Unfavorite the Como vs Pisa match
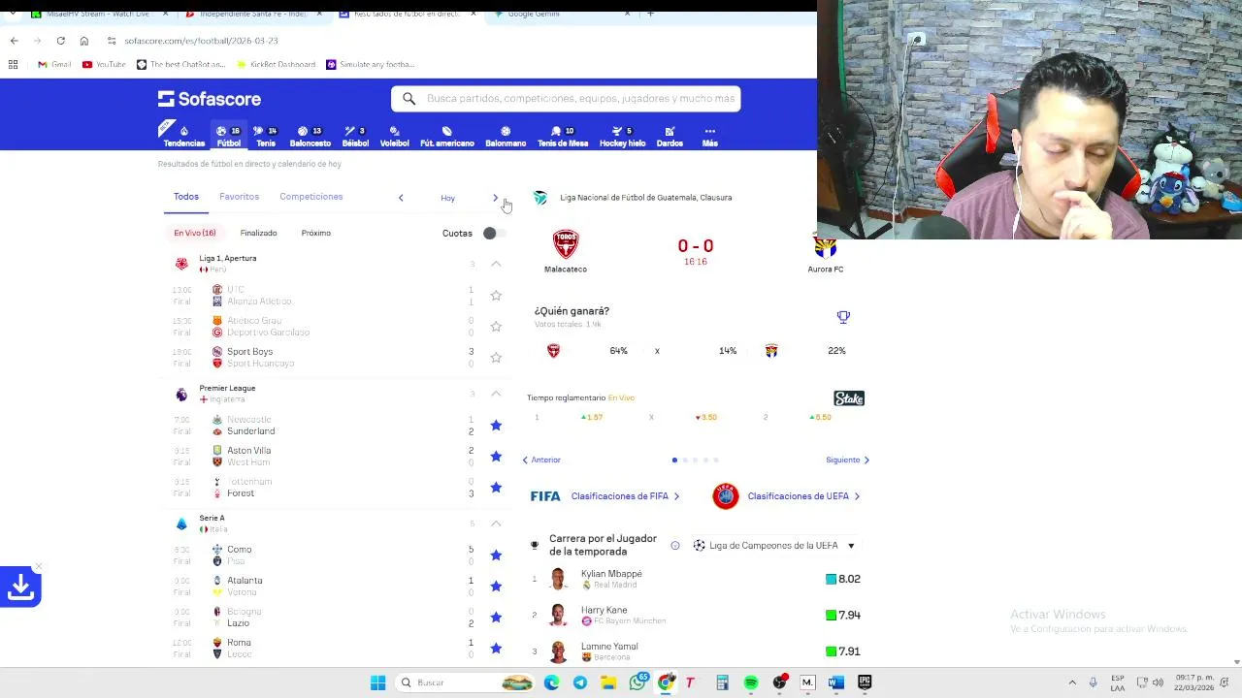 [496, 555]
